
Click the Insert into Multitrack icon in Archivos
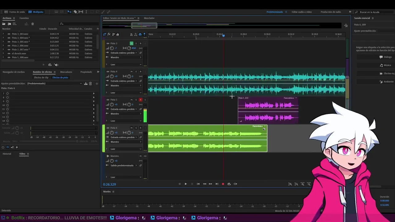pos(26,24)
